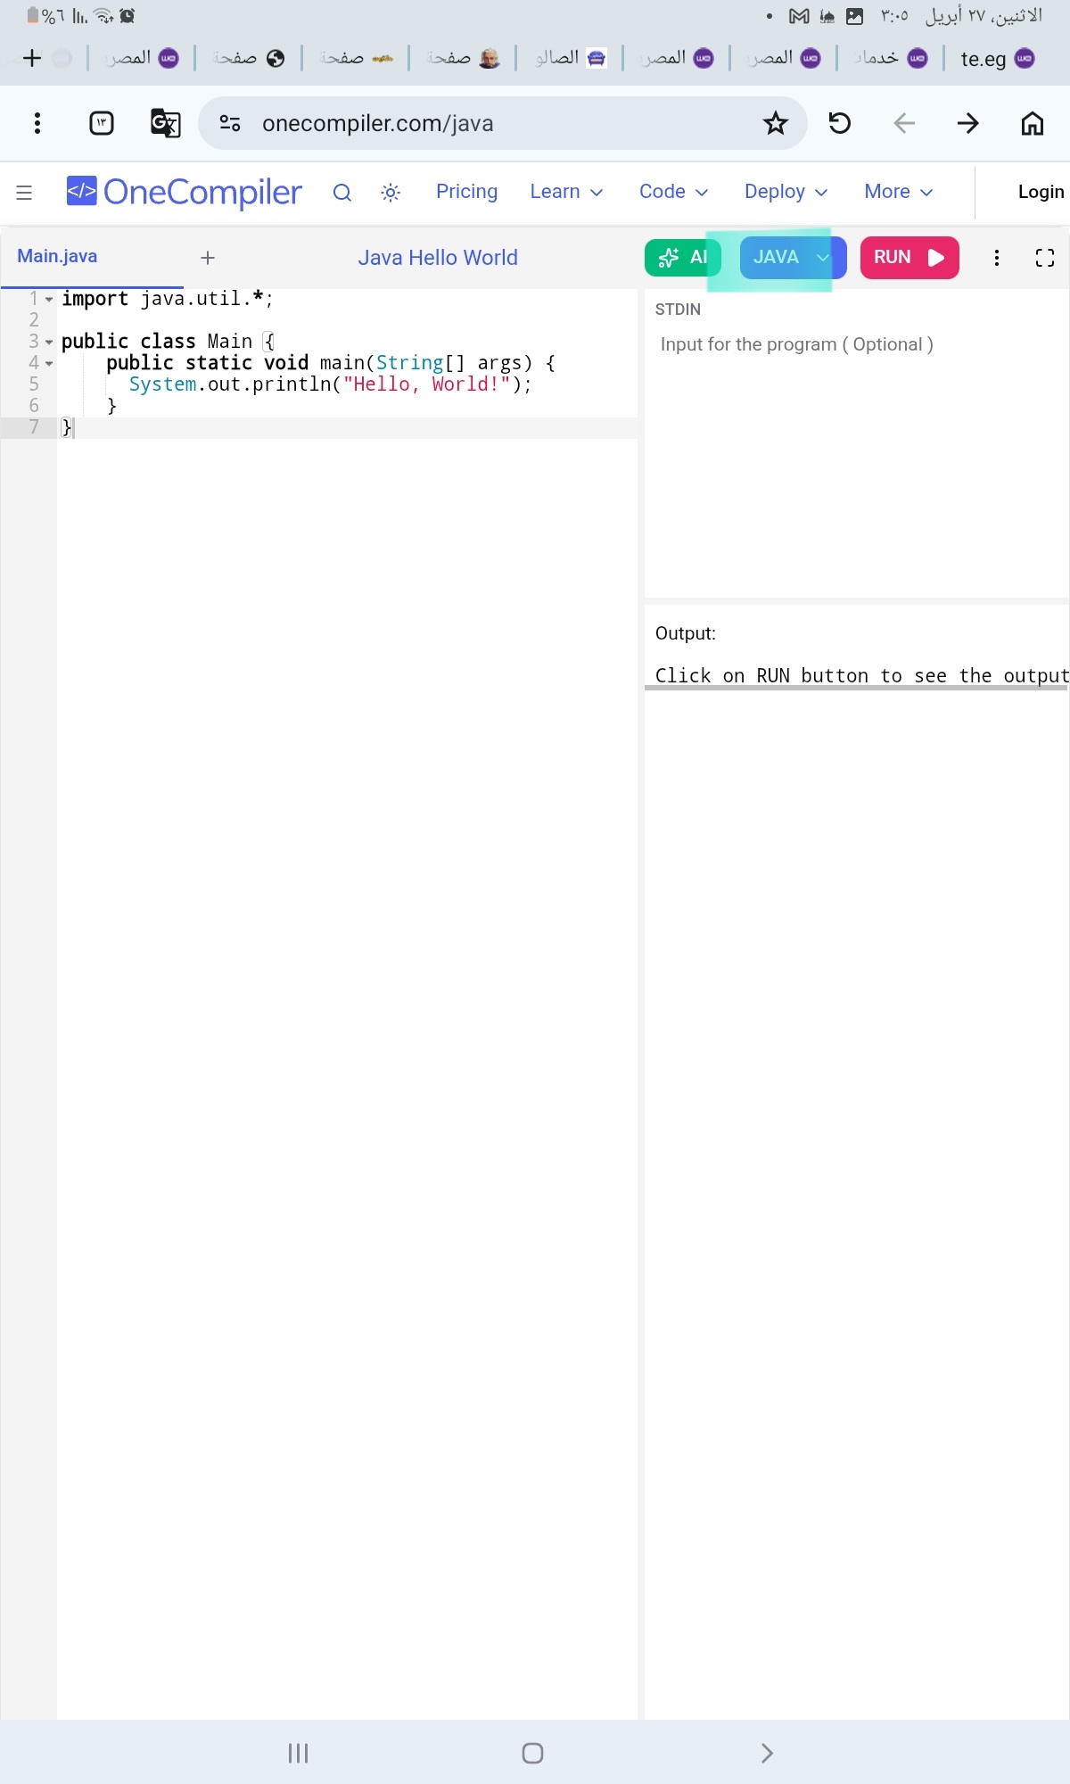Screen dimensions: 1070x1784
Task: Open editor options three-dot icon
Action: coord(997,258)
